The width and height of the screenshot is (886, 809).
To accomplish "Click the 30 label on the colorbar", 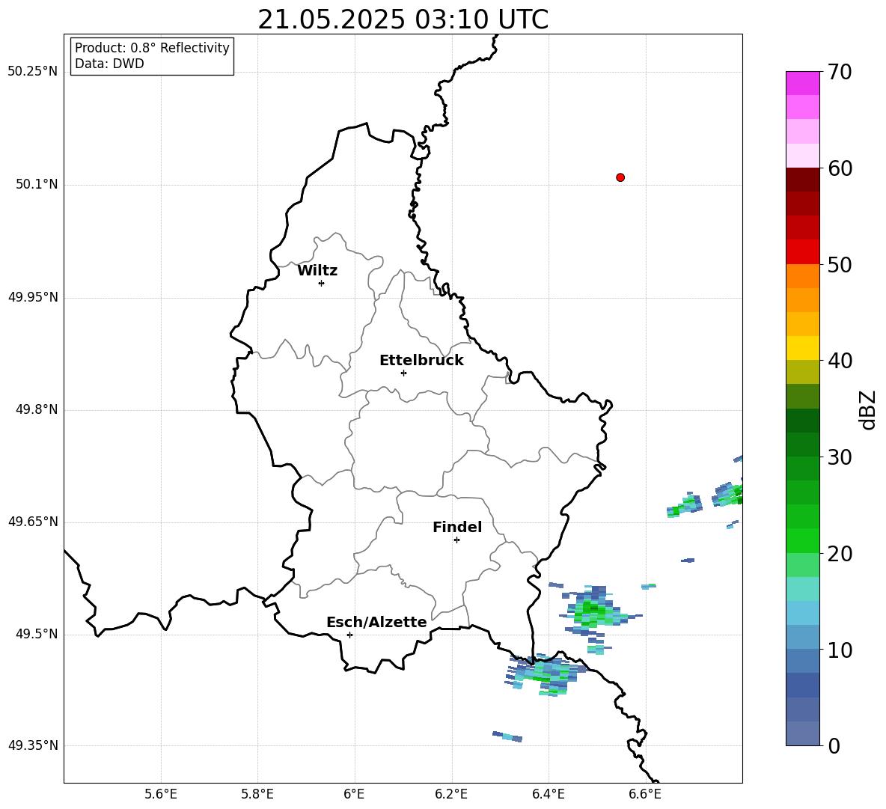I will pyautogui.click(x=840, y=457).
